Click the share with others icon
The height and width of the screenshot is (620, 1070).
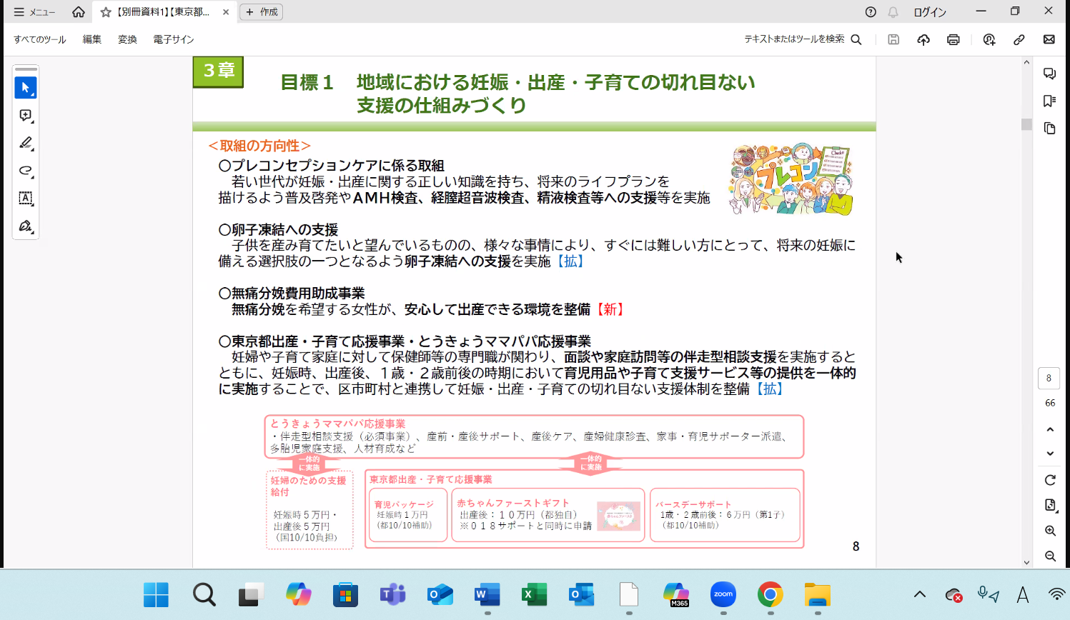(x=989, y=39)
